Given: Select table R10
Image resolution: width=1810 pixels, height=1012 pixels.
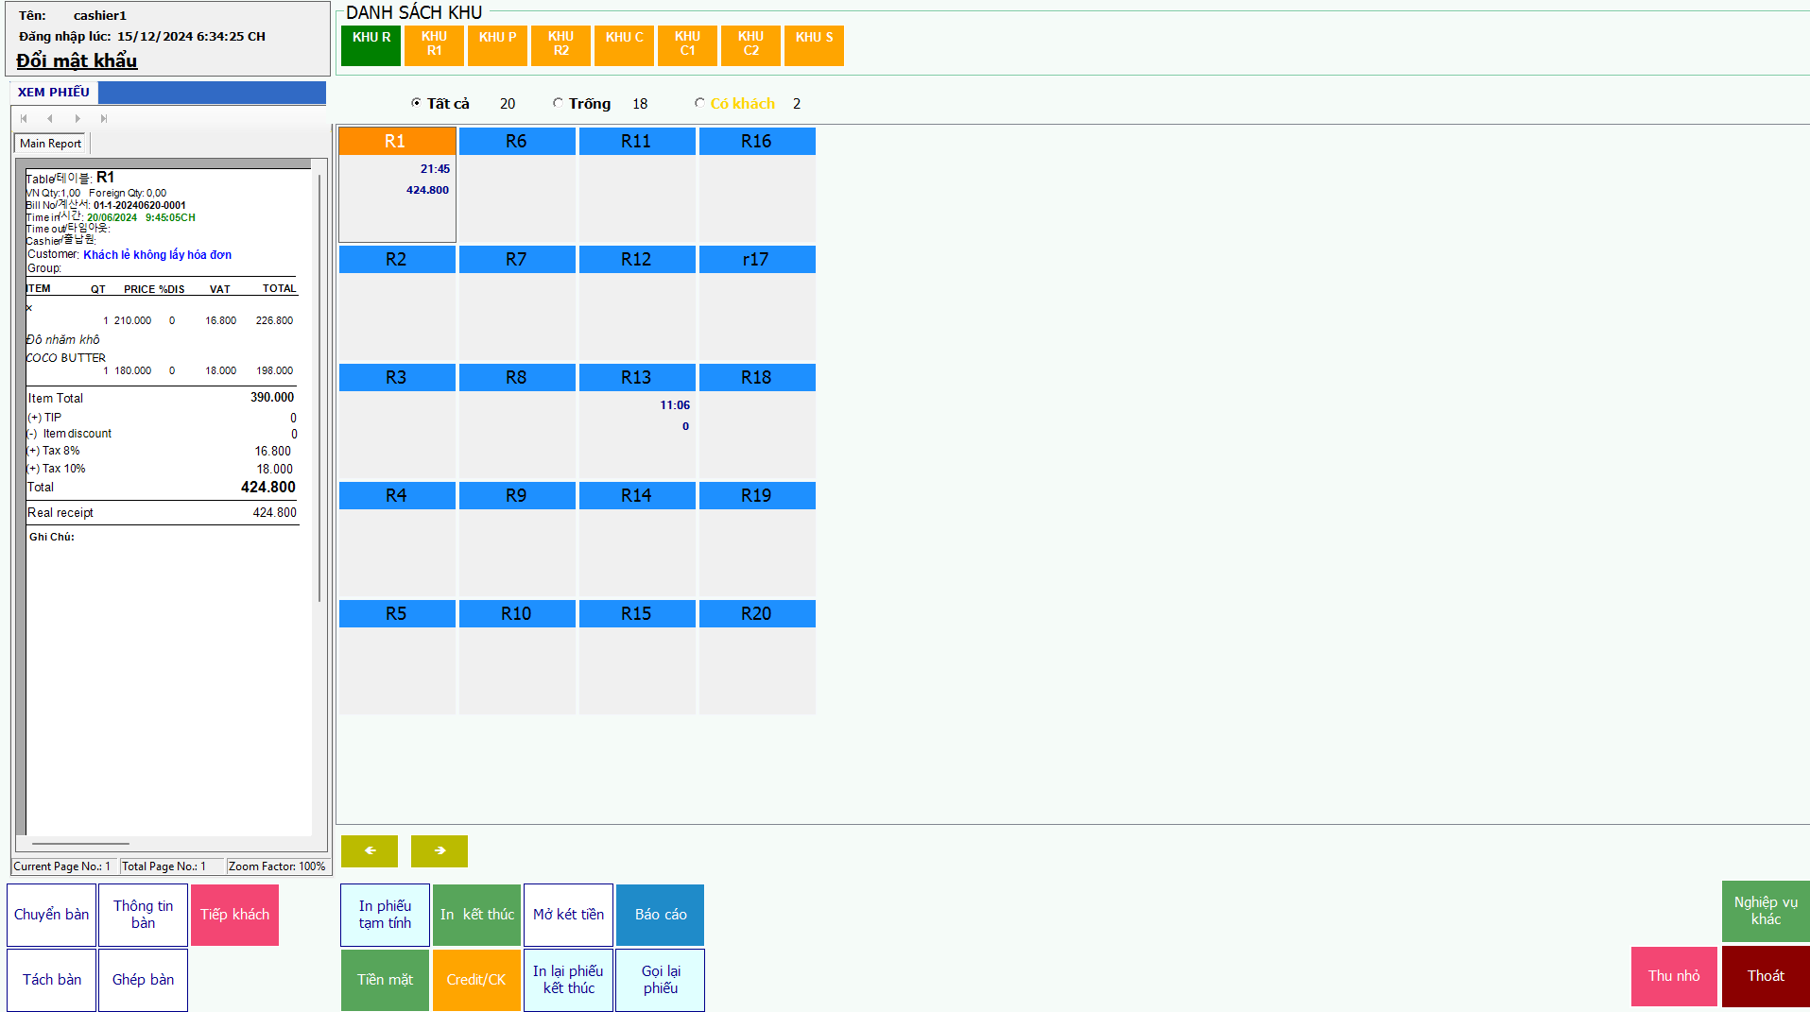Looking at the screenshot, I should 517,657.
